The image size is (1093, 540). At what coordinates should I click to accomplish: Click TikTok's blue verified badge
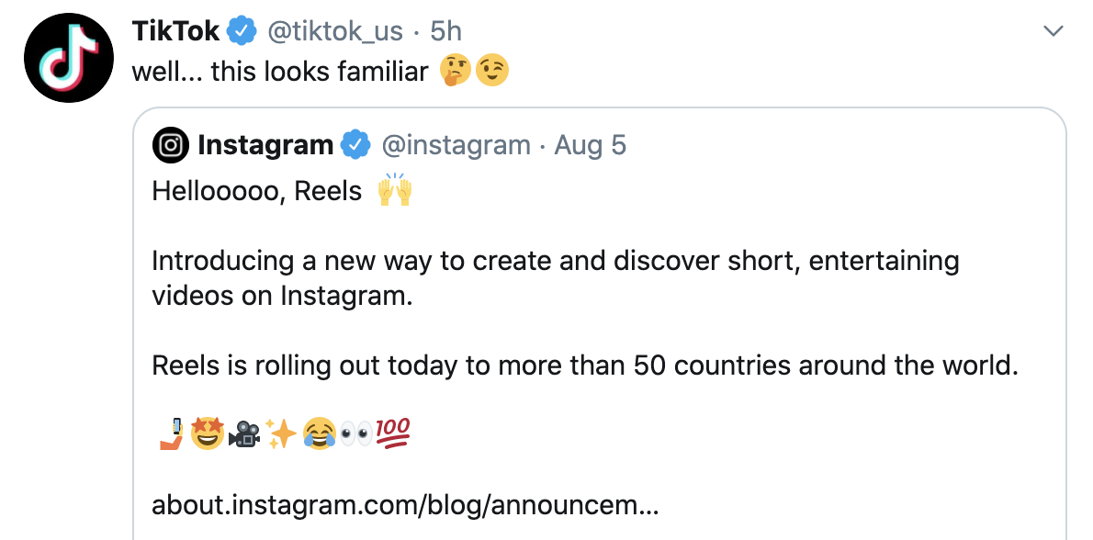242,31
